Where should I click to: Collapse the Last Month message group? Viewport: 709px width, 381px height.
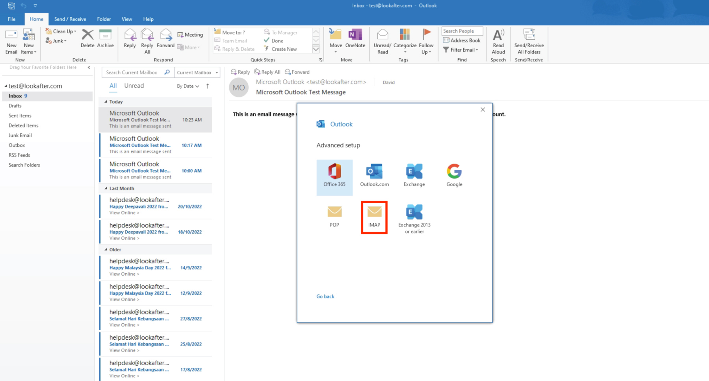pos(106,188)
